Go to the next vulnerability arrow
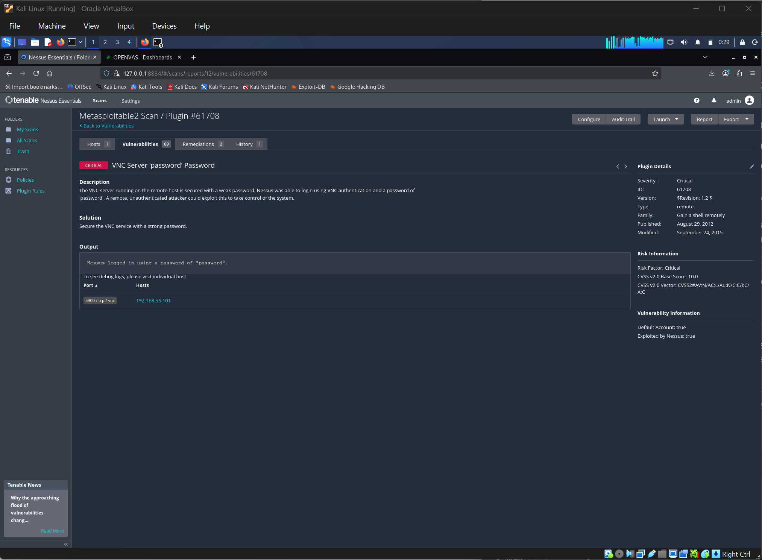The height and width of the screenshot is (560, 762). tap(626, 166)
